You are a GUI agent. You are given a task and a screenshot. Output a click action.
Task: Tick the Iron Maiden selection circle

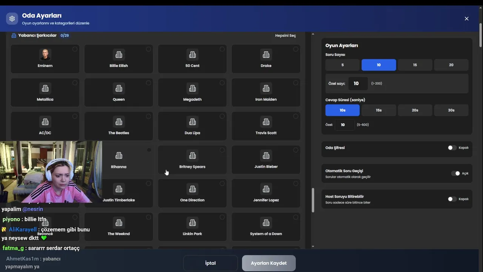[295, 83]
